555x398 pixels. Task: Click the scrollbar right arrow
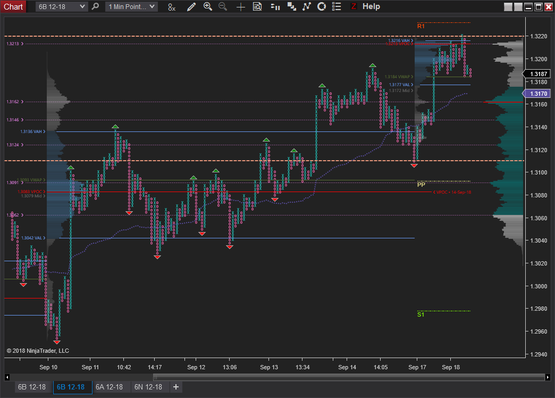click(x=548, y=377)
